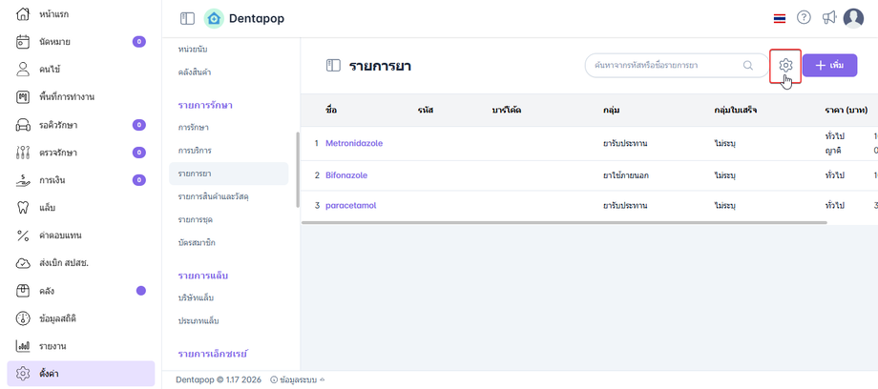Click the Thai flag language selector
Image resolution: width=878 pixels, height=389 pixels.
[780, 18]
